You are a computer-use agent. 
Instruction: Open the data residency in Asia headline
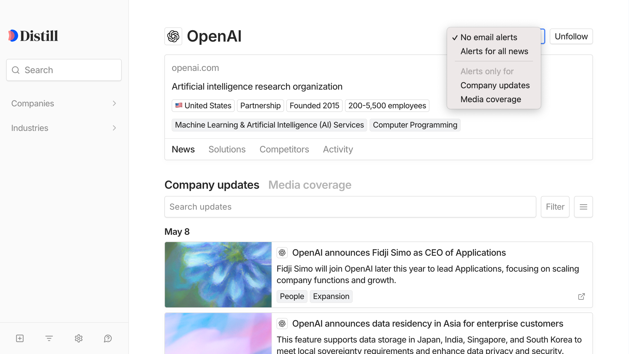[428, 324]
